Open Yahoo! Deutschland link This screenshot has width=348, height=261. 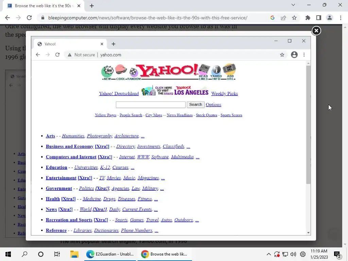tap(119, 93)
